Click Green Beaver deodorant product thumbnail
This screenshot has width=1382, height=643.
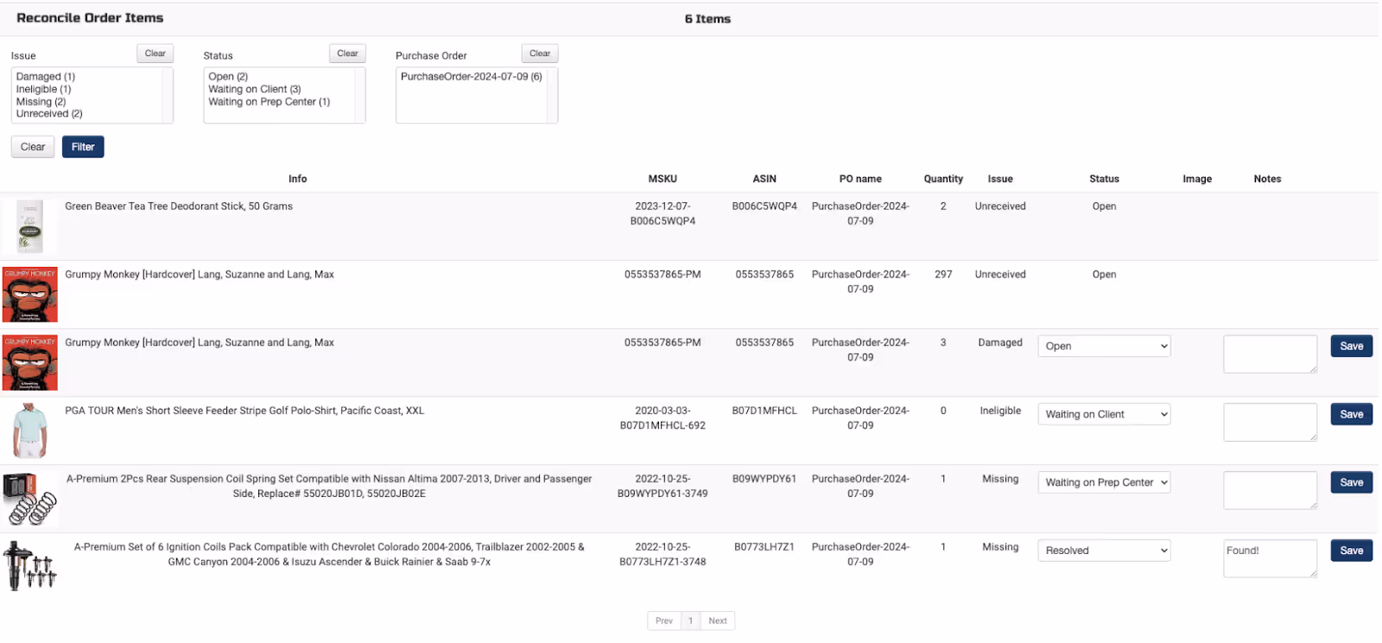[30, 226]
